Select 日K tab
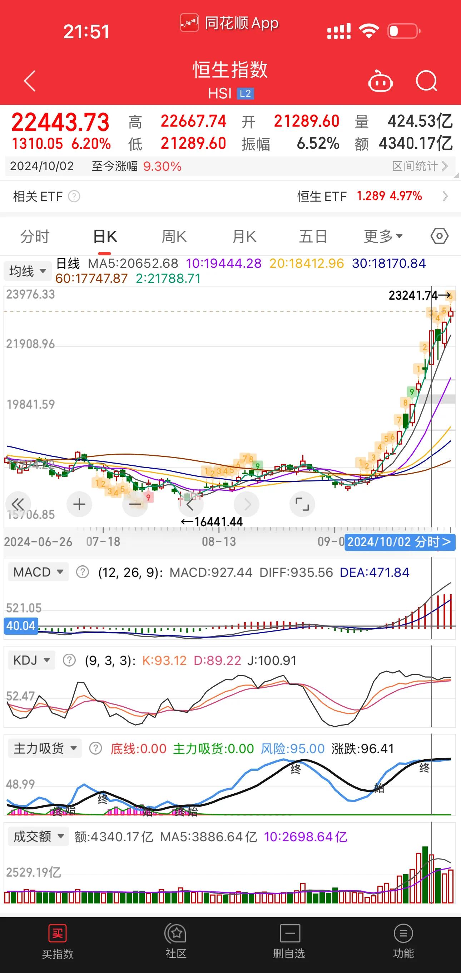Viewport: 461px width, 973px height. [x=105, y=237]
